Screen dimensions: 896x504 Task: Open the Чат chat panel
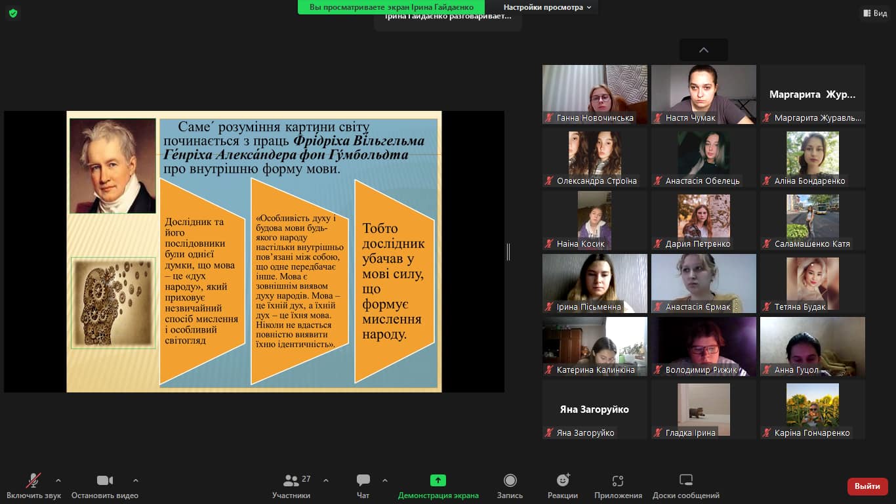pyautogui.click(x=363, y=486)
